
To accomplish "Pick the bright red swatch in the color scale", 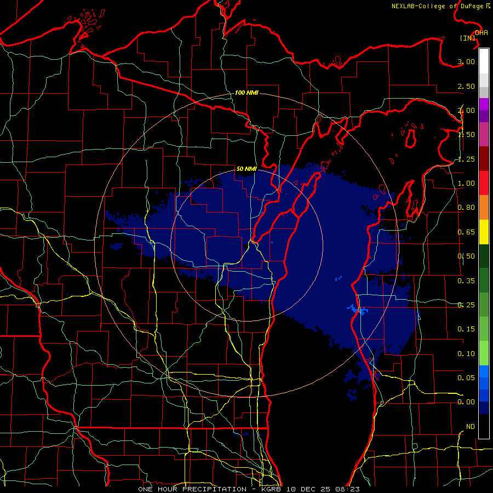I will tap(484, 183).
